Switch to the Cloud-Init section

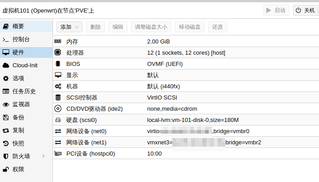[x=25, y=65]
